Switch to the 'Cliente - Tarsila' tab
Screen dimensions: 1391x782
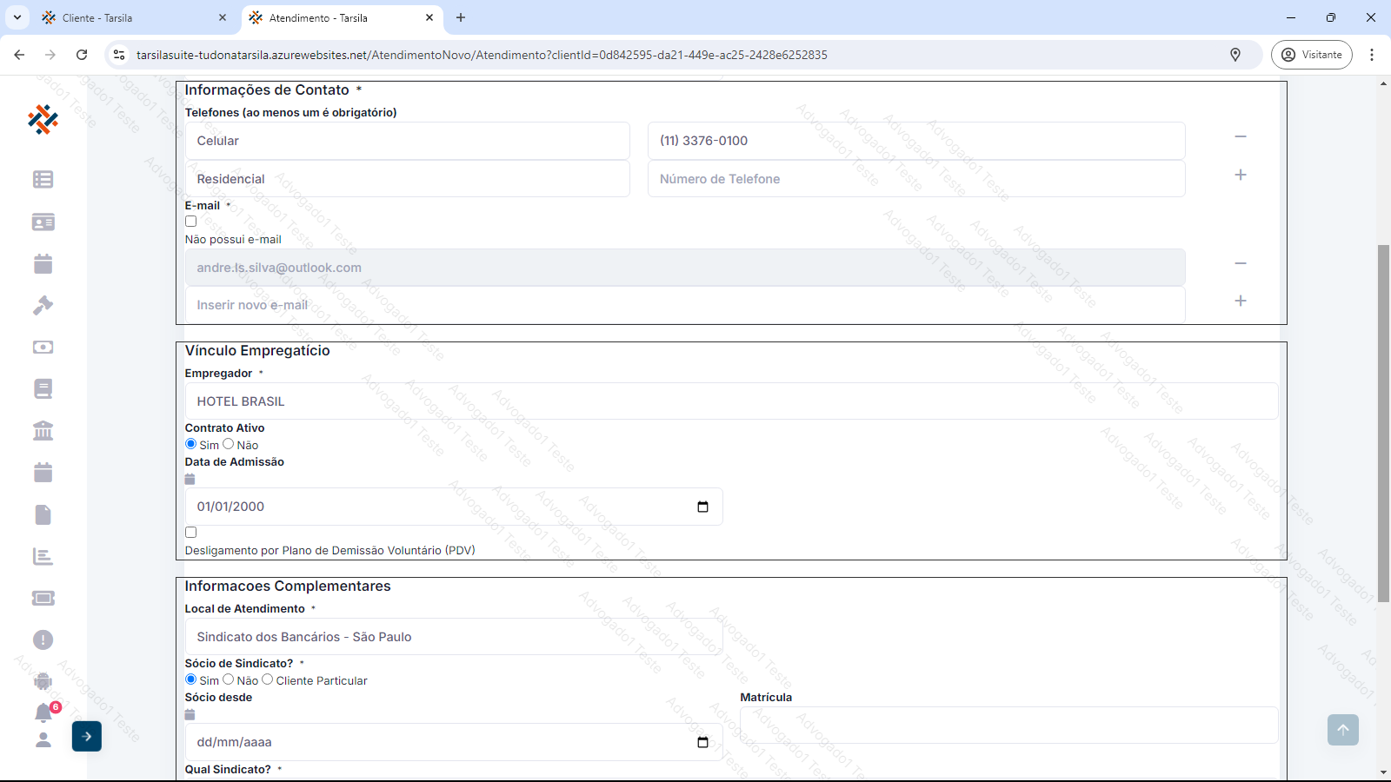130,17
